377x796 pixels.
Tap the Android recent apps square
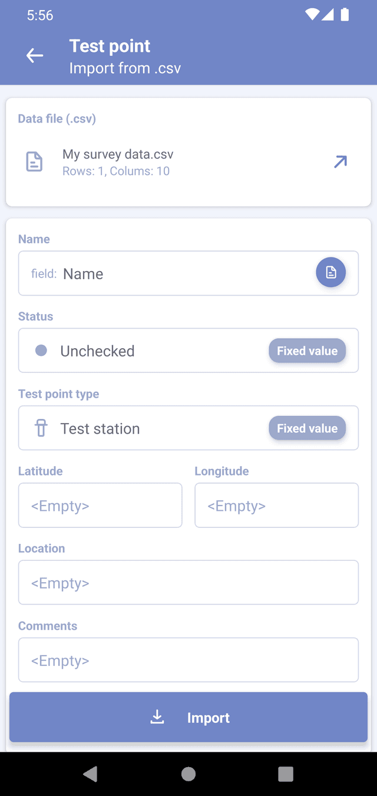coord(286,774)
